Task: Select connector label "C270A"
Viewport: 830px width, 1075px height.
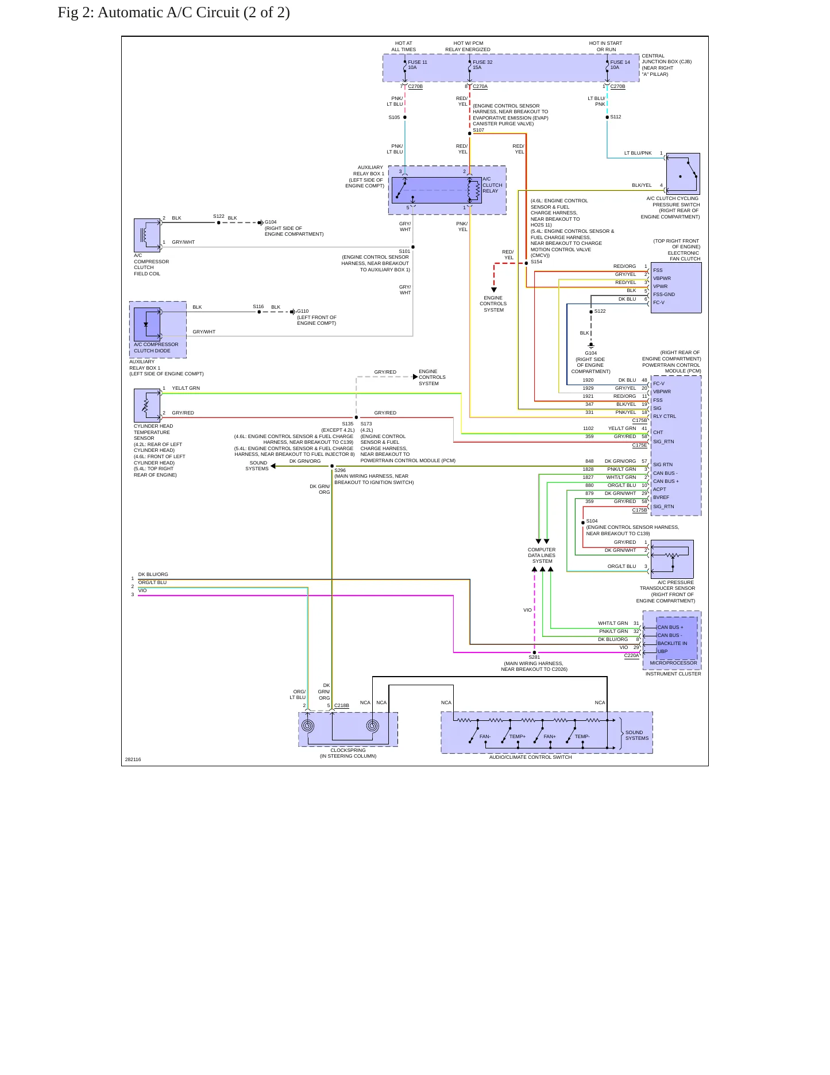Action: coord(480,87)
